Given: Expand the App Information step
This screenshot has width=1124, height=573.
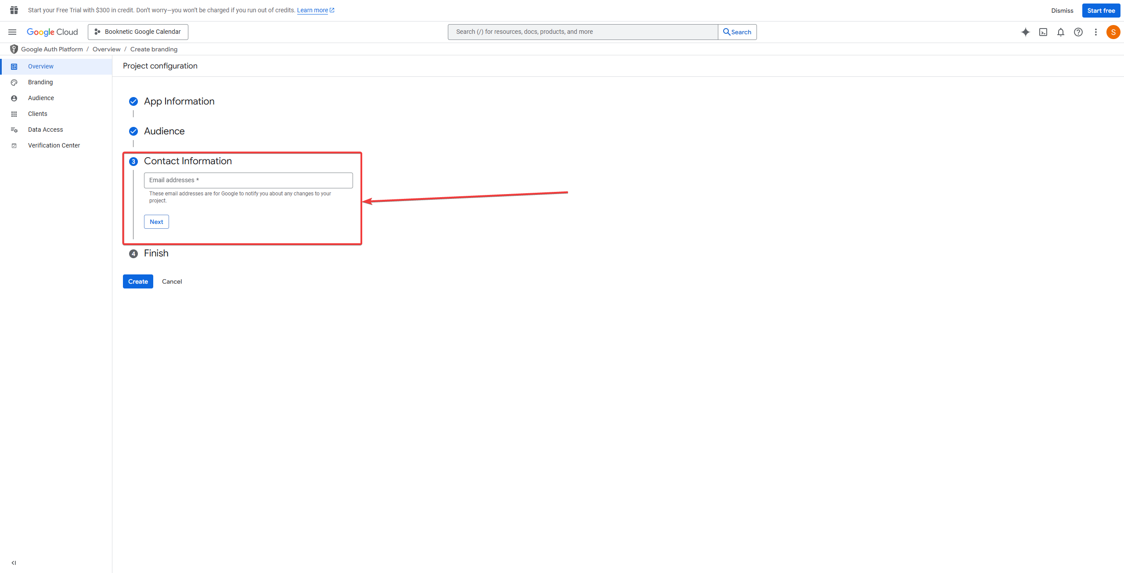Looking at the screenshot, I should click(x=179, y=101).
